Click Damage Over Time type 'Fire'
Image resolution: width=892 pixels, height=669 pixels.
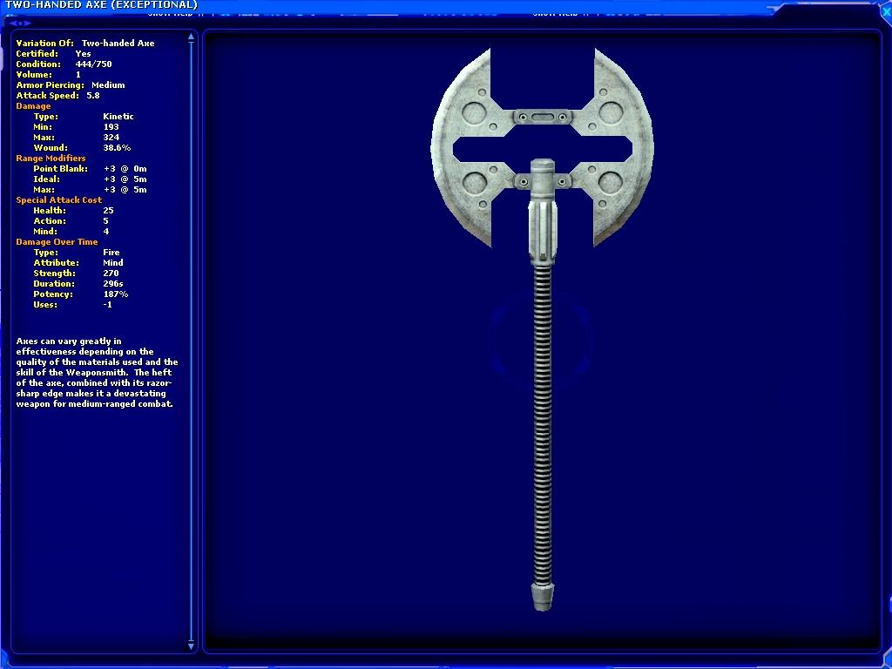pyautogui.click(x=111, y=253)
